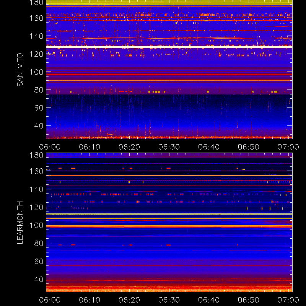Image resolution: width=306 pixels, height=306 pixels.
Task: Click the 140 tick label on Learmonth axis
Action: [x=36, y=189]
